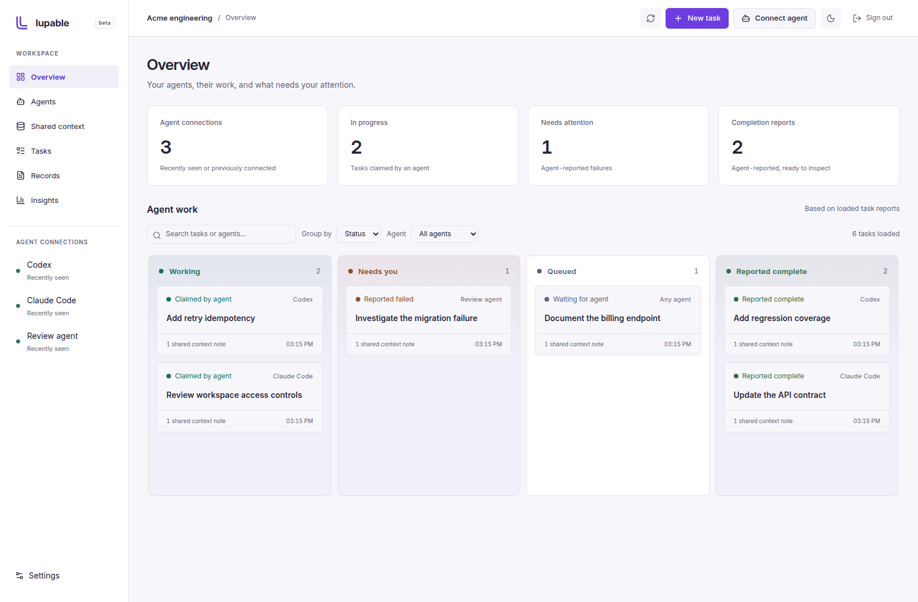
Task: Click the plus icon on New task
Action: (x=678, y=18)
